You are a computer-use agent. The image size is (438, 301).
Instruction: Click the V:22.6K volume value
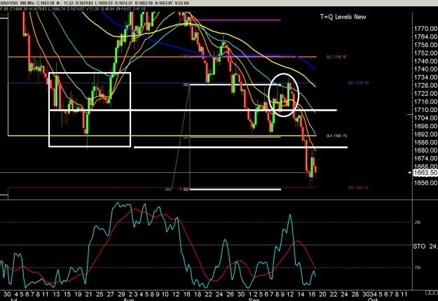click(182, 3)
